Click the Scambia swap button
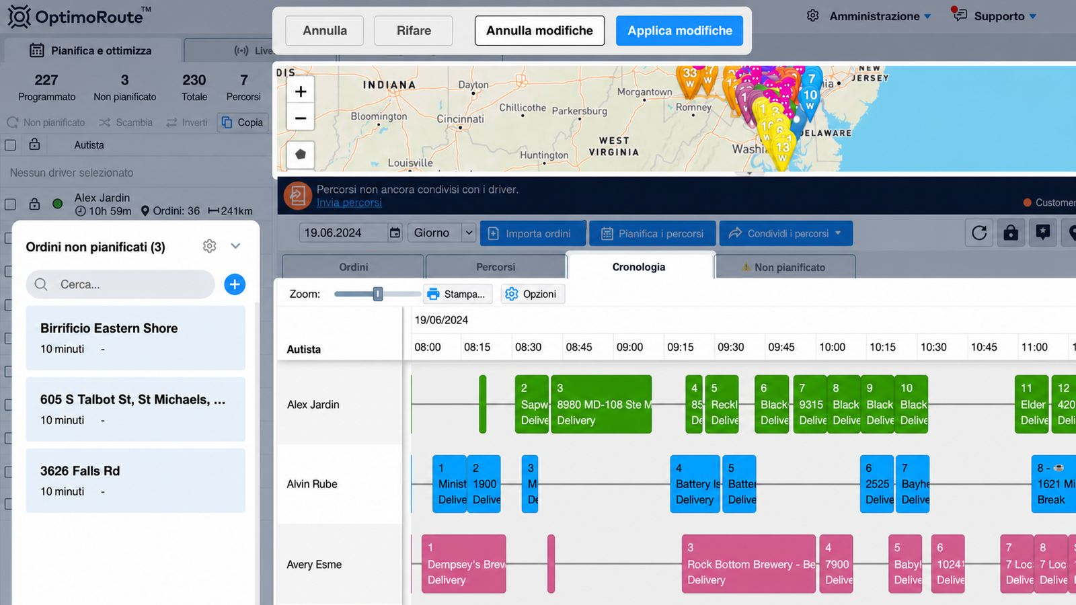Screen dimensions: 1076x605 coord(126,122)
